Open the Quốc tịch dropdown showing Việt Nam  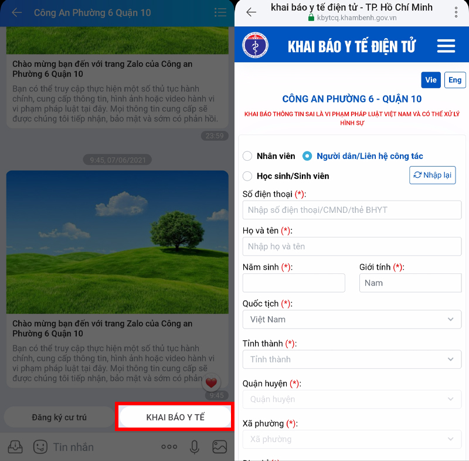352,319
